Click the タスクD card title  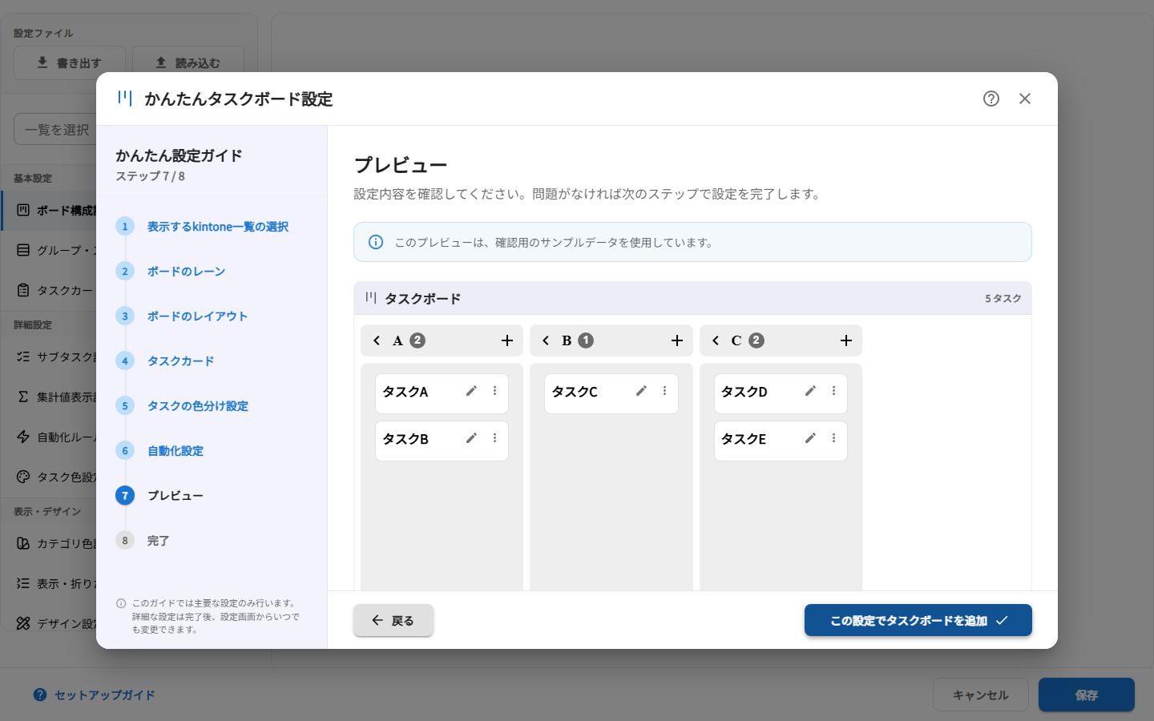click(744, 392)
